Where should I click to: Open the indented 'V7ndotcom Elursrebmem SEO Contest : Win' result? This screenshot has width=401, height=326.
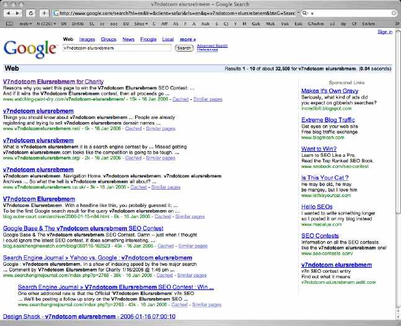click(116, 287)
